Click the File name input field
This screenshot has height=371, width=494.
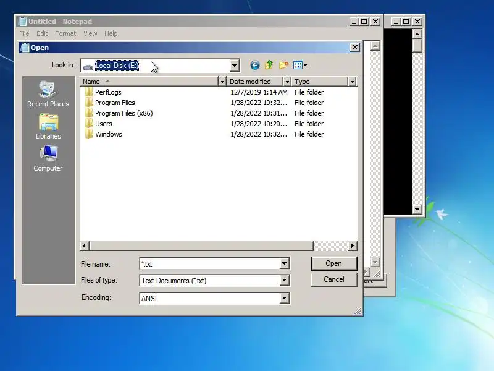[209, 263]
